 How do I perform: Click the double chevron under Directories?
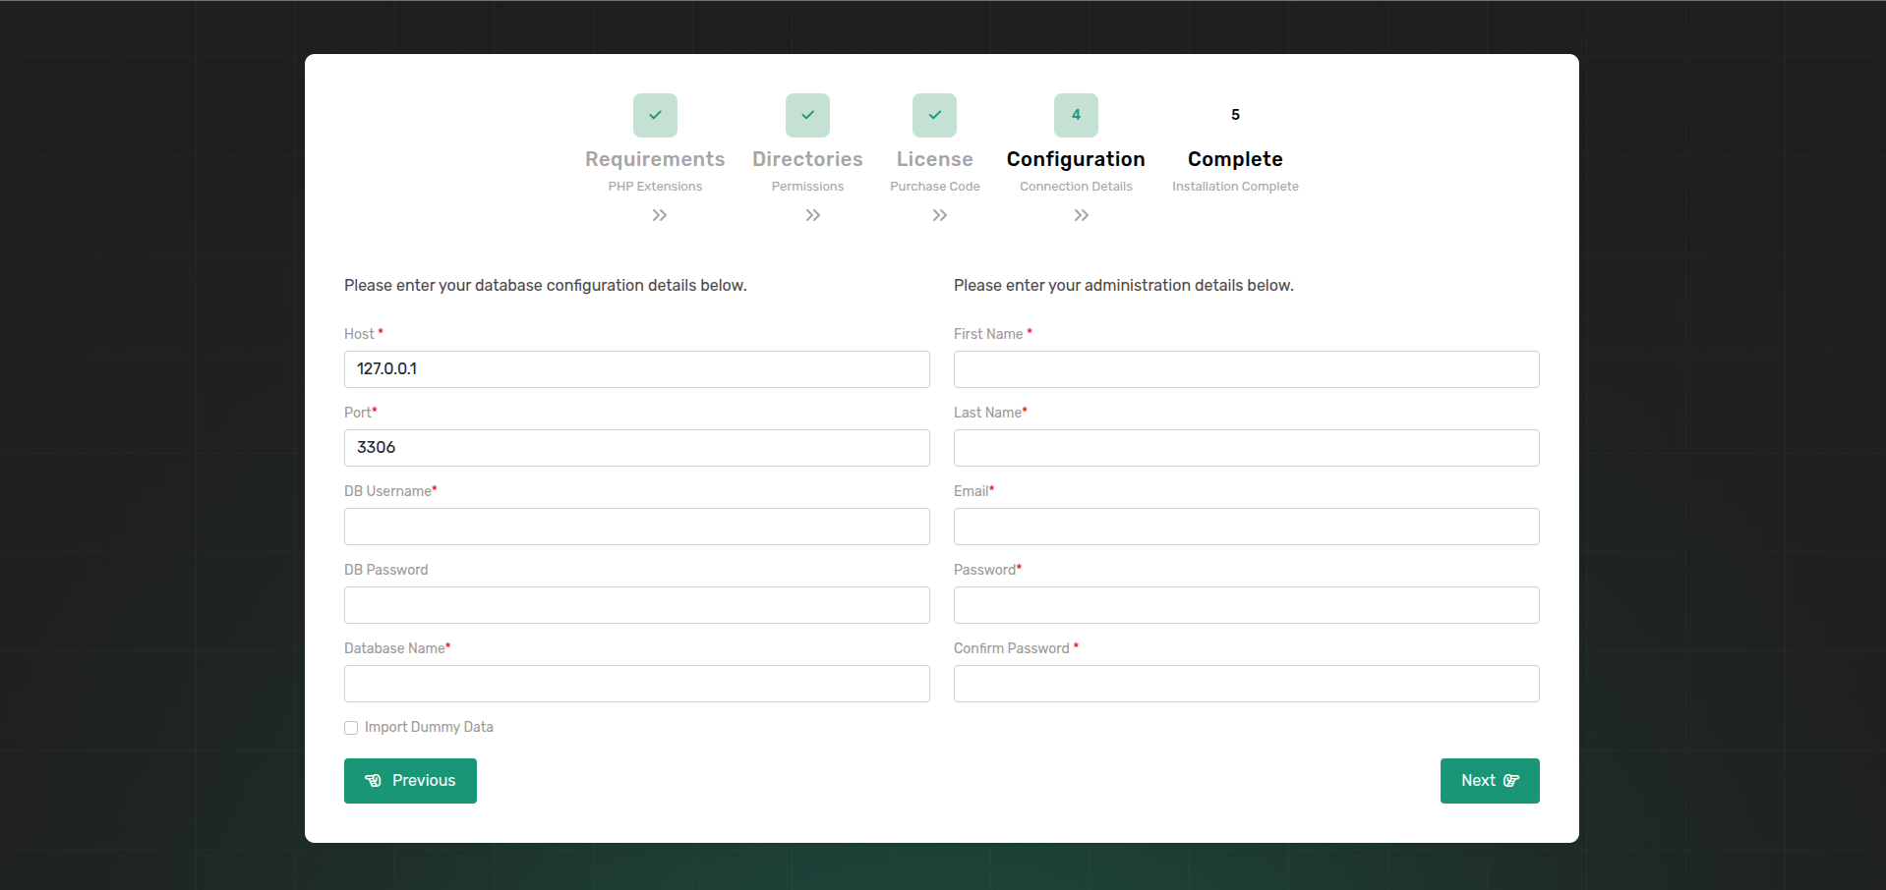(812, 215)
